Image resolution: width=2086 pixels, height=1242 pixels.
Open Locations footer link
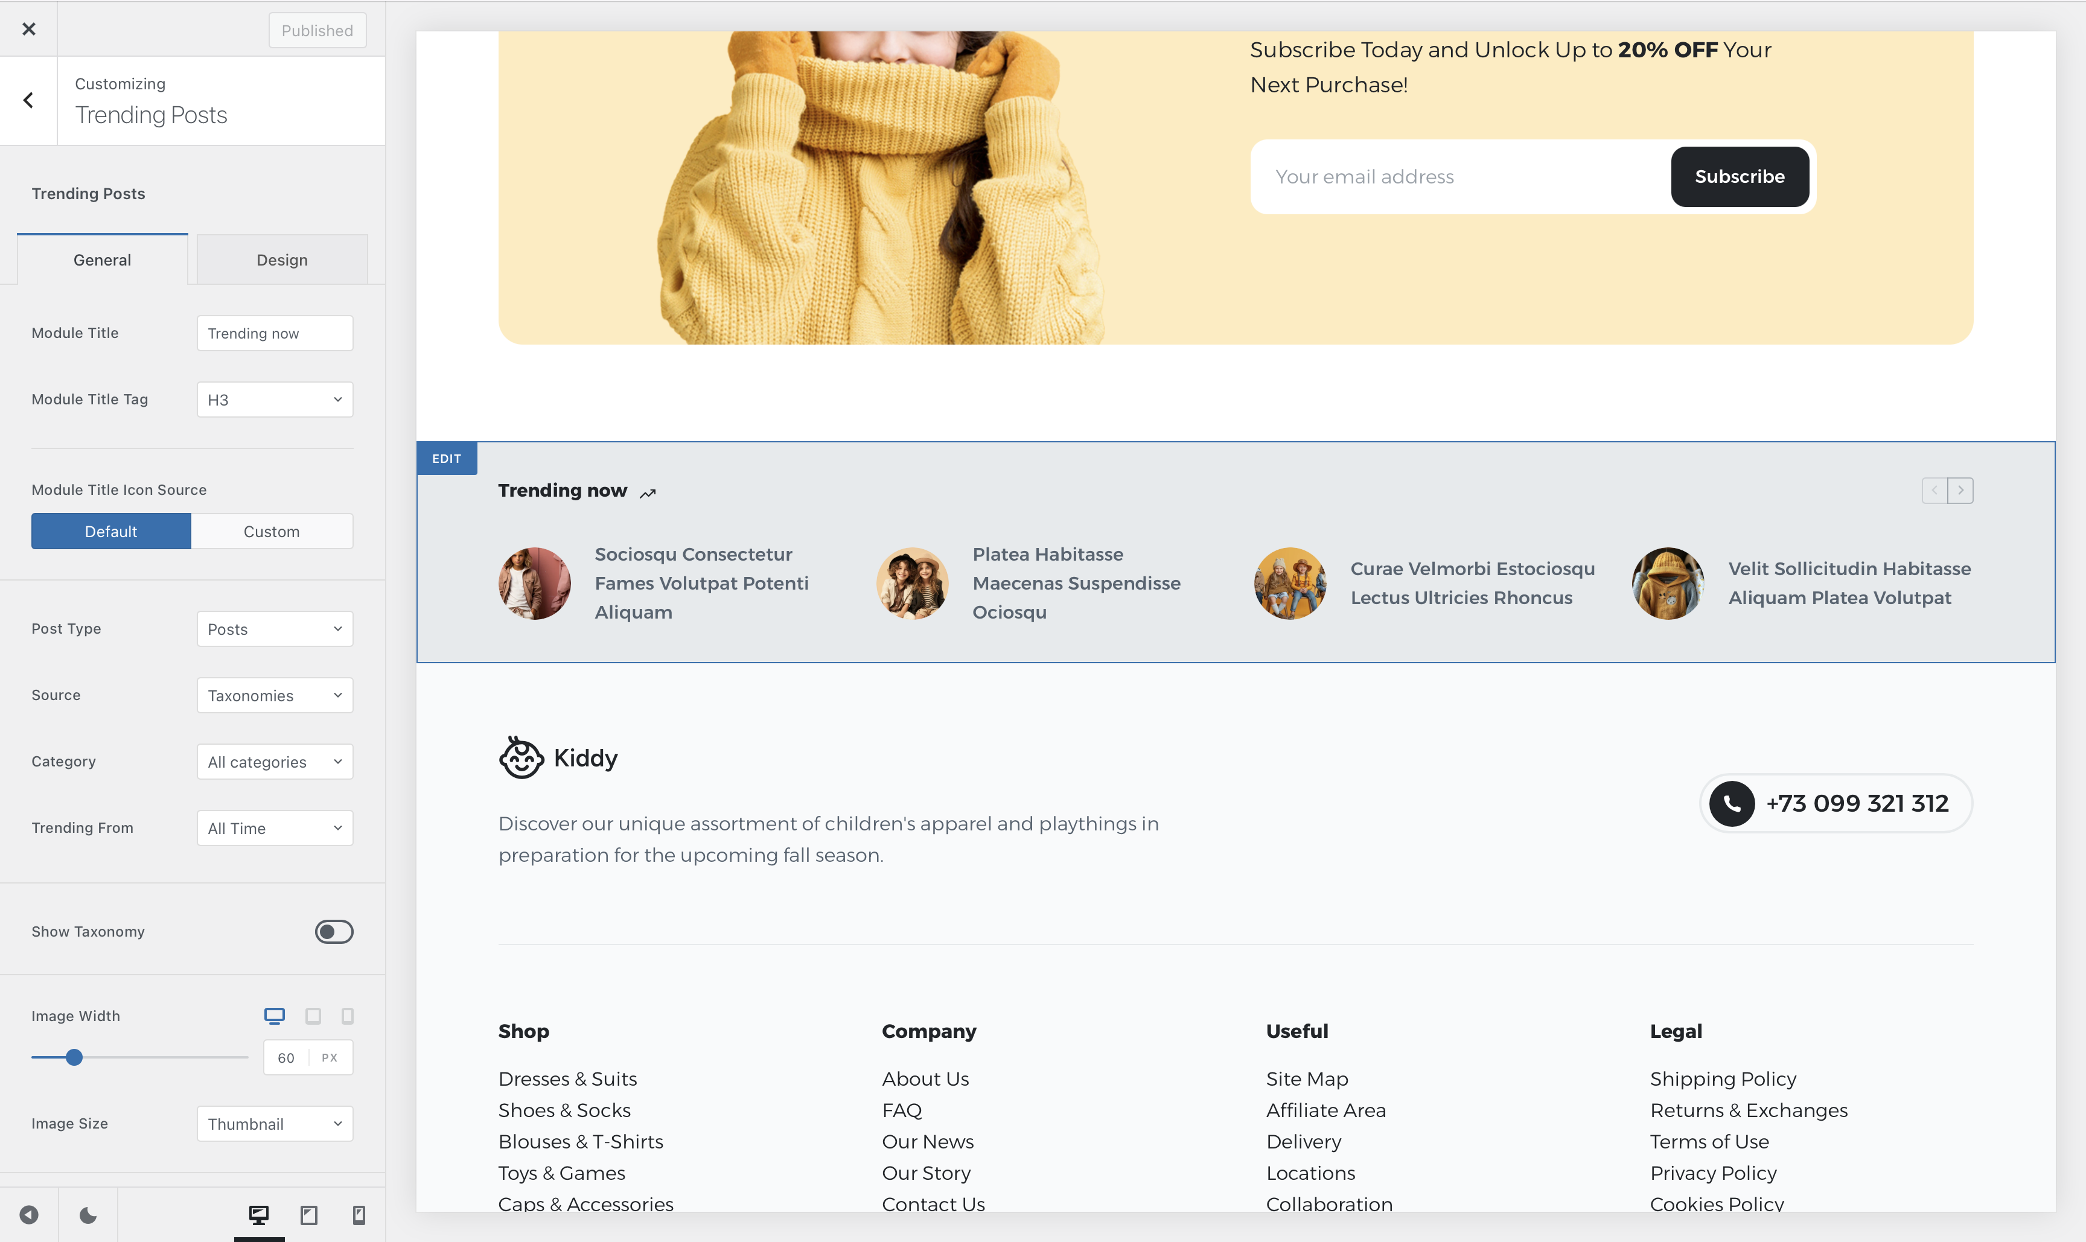pos(1311,1173)
